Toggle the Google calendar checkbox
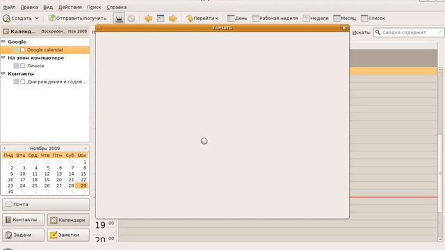The width and height of the screenshot is (445, 250). [x=23, y=50]
